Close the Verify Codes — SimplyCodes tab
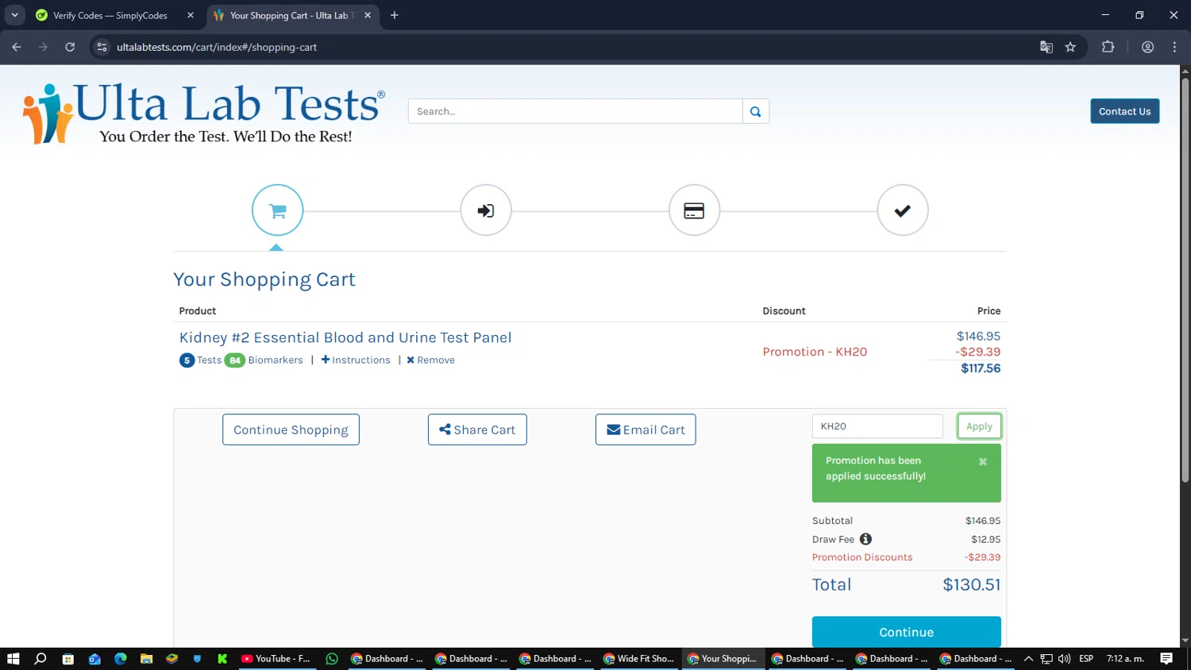The width and height of the screenshot is (1191, 670). [191, 15]
